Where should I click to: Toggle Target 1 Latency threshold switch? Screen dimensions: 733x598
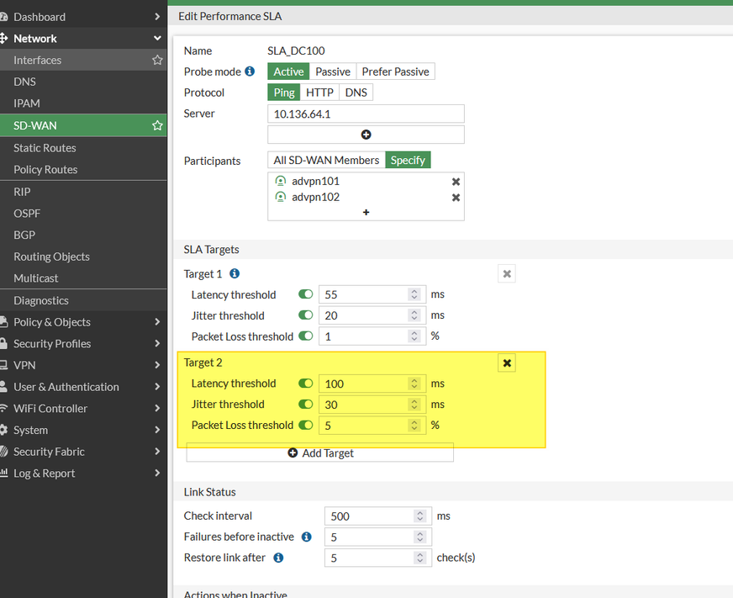305,294
